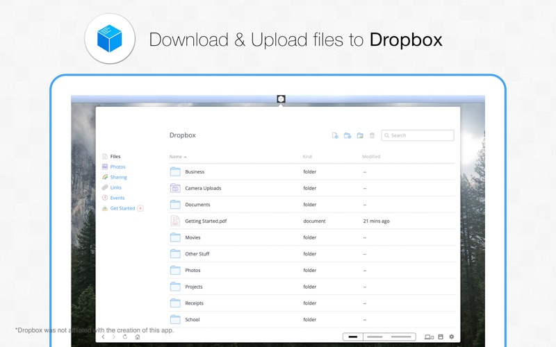Image resolution: width=556 pixels, height=347 pixels.
Task: Open Get Started in the sidebar
Action: 122,208
